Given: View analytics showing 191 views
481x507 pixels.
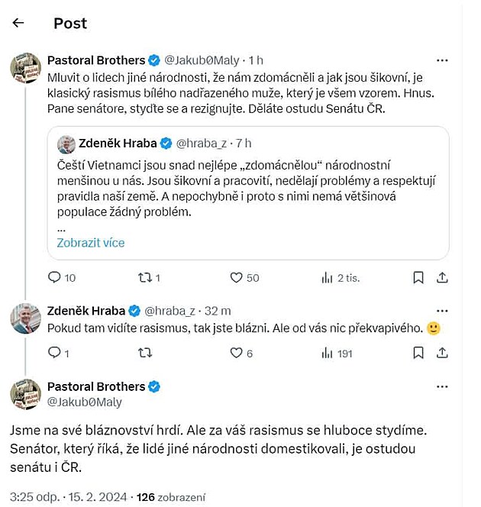Looking at the screenshot, I should 328,354.
